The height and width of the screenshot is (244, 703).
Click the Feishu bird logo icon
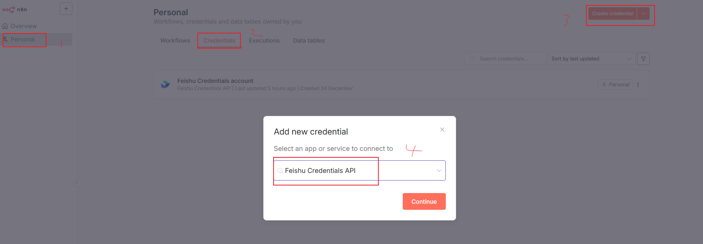tap(165, 84)
